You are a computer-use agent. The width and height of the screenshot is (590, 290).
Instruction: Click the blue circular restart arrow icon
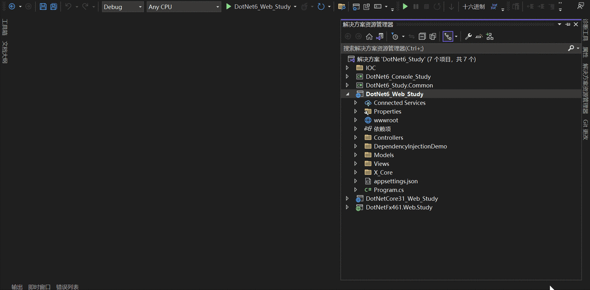coord(321,6)
